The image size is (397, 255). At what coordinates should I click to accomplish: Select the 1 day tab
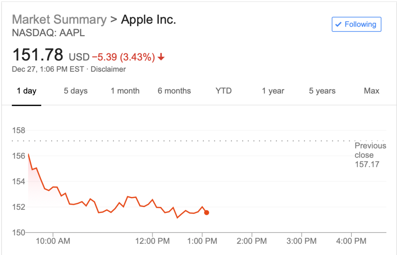pyautogui.click(x=27, y=91)
